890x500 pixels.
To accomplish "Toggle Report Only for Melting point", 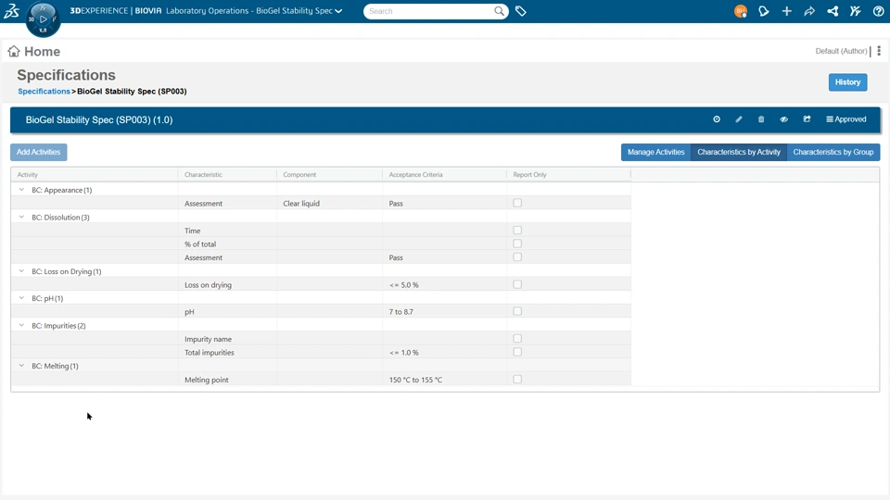I will click(517, 380).
